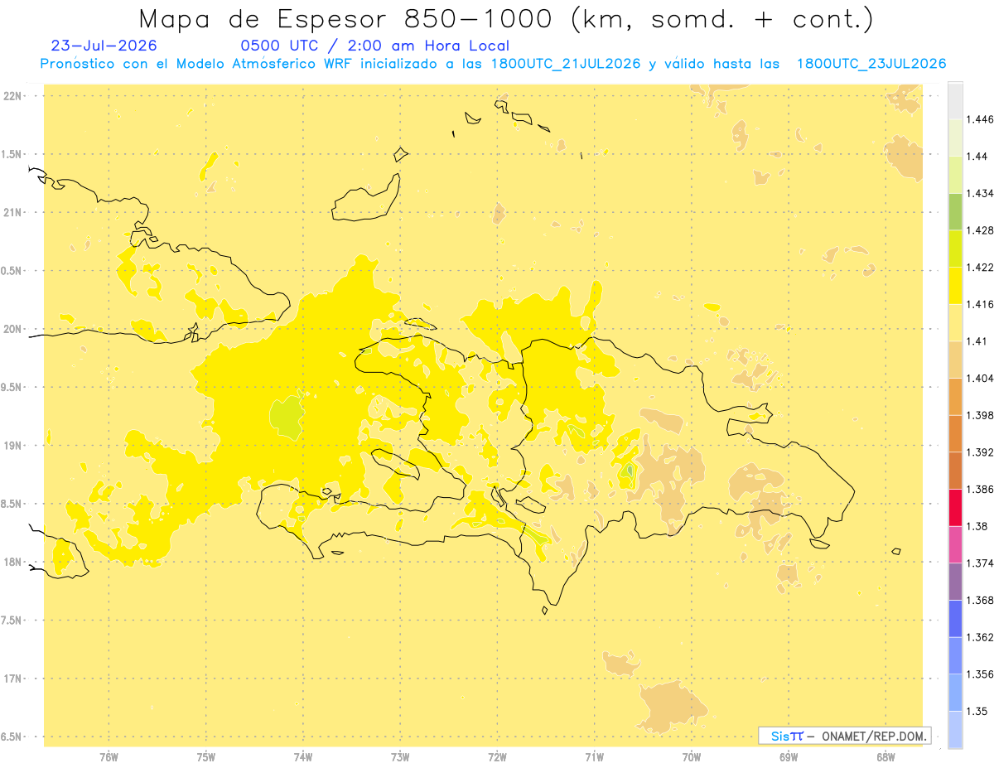Click legend value '1.386'

coord(979,489)
